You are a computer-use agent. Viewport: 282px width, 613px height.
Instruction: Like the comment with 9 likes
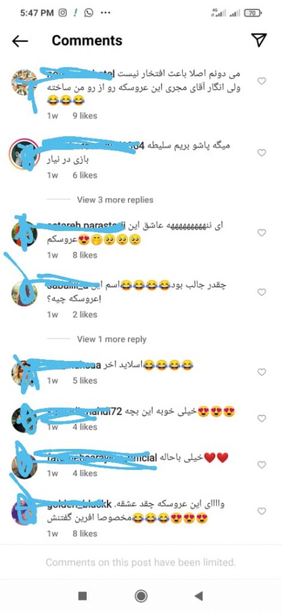(262, 81)
